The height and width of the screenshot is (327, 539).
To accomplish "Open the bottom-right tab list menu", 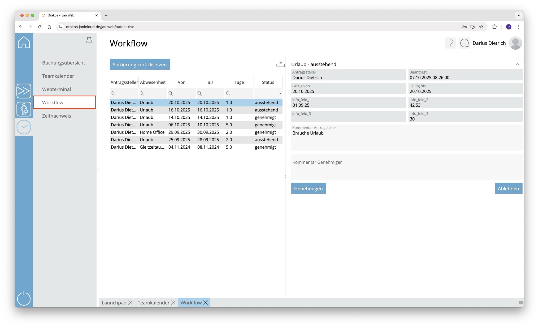I will pos(521,303).
